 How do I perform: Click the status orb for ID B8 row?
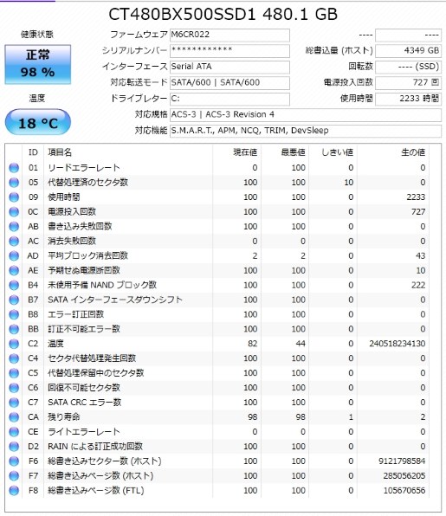tap(14, 314)
